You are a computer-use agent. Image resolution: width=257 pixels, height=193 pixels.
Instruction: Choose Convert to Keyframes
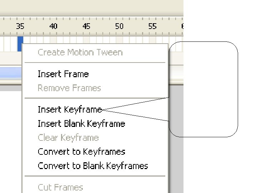click(81, 152)
